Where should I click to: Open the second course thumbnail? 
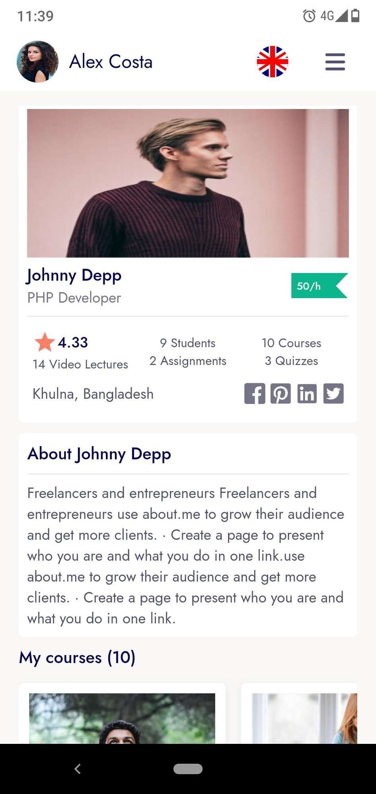click(x=304, y=718)
